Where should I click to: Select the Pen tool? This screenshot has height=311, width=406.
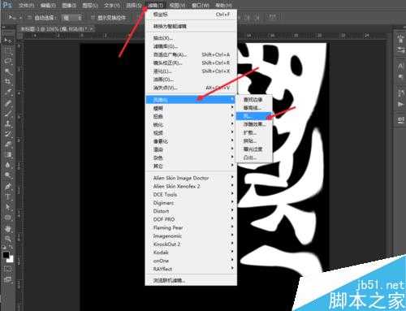(x=8, y=186)
